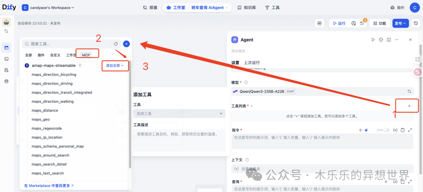Switch to the 设置 tab in Agent panel
Viewport: 423px width, 192px height.
[235, 63]
